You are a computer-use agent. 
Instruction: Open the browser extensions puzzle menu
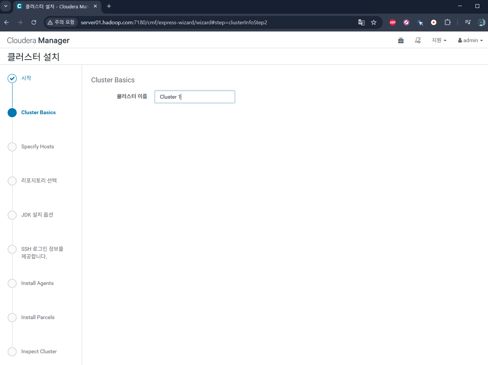(x=447, y=22)
